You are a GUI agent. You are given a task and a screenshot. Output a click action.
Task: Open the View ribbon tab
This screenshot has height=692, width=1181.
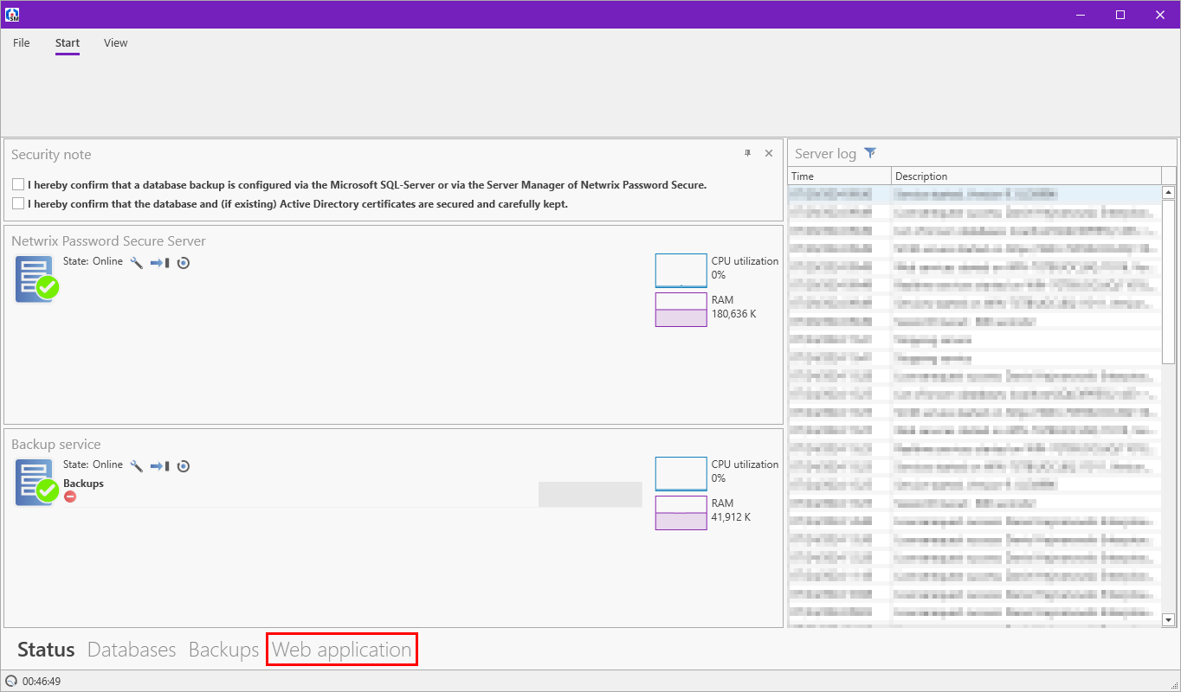116,43
